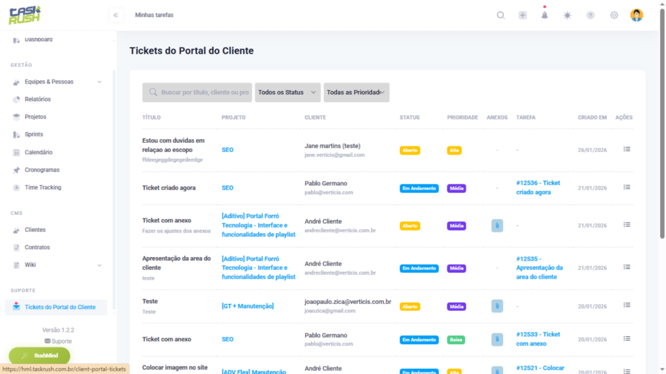Open Time Tracking in sidebar

(43, 188)
